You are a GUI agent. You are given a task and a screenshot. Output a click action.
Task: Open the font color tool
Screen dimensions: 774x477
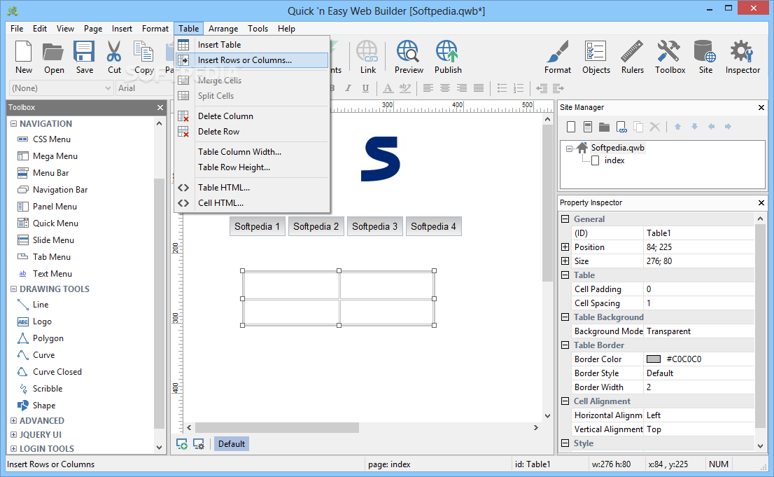pos(388,88)
